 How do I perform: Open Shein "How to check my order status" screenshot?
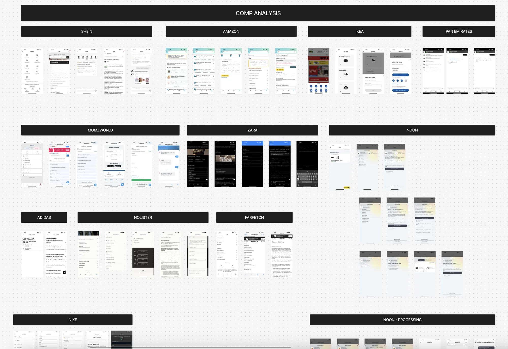[x=114, y=71]
